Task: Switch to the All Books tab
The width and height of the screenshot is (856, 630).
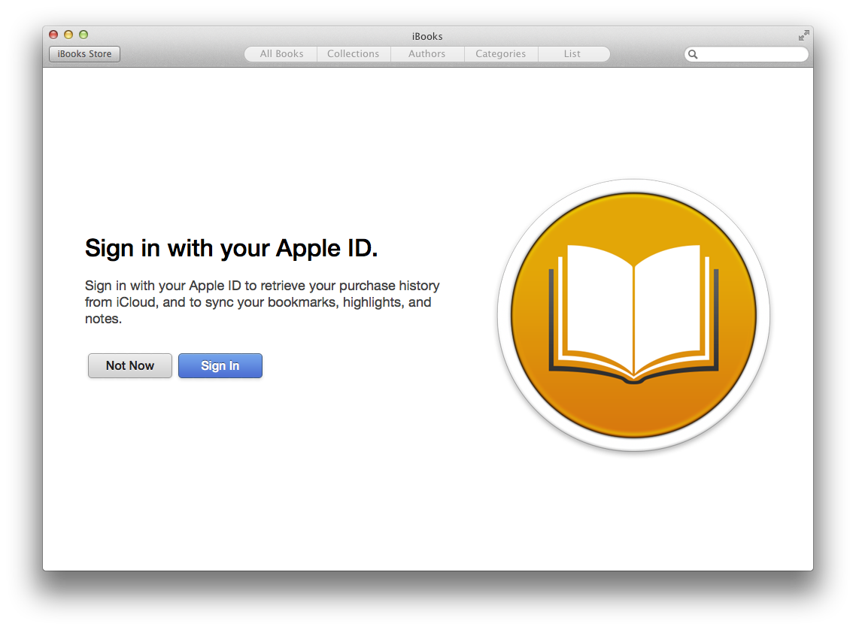Action: [x=281, y=54]
